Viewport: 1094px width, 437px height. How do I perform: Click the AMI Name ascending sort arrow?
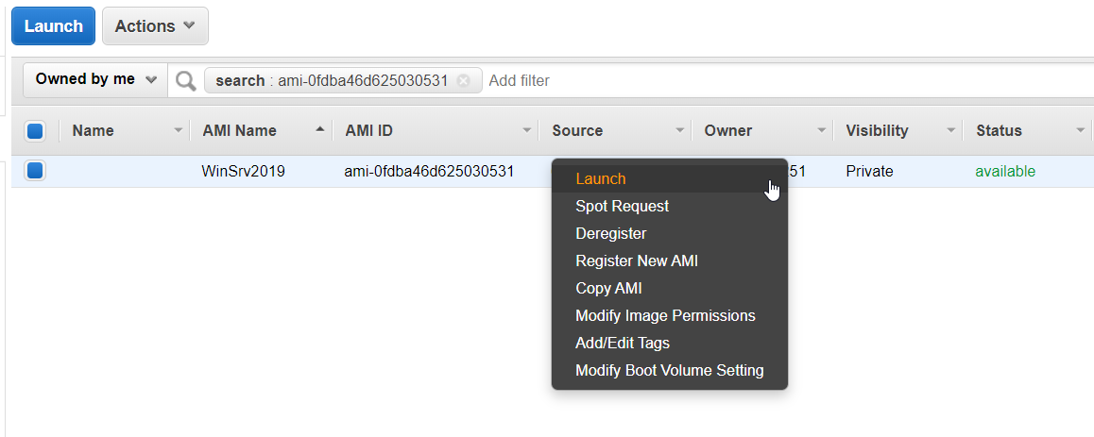(x=320, y=129)
